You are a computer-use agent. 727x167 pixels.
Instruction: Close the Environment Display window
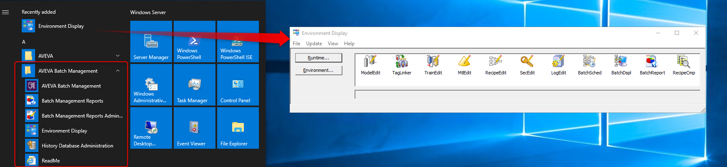[x=696, y=33]
